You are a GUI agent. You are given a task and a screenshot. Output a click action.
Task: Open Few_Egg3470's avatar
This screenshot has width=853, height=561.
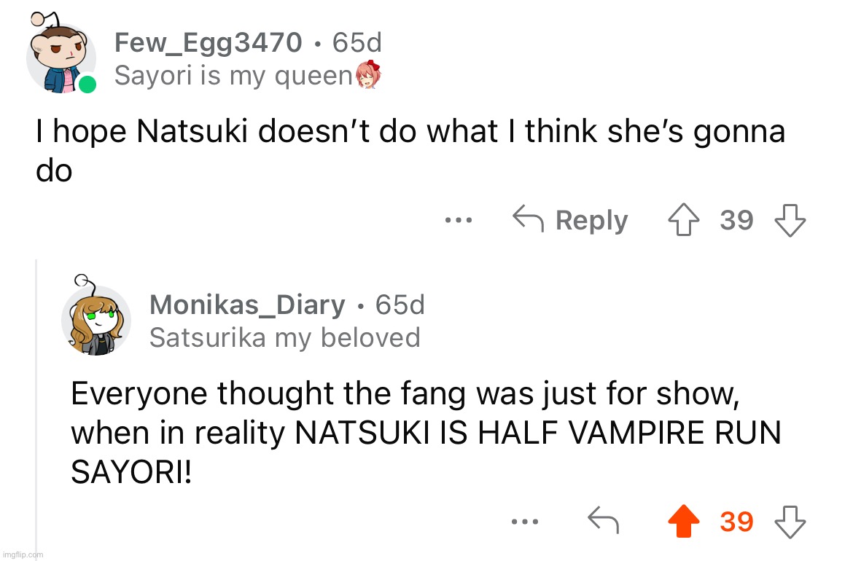pyautogui.click(x=60, y=60)
